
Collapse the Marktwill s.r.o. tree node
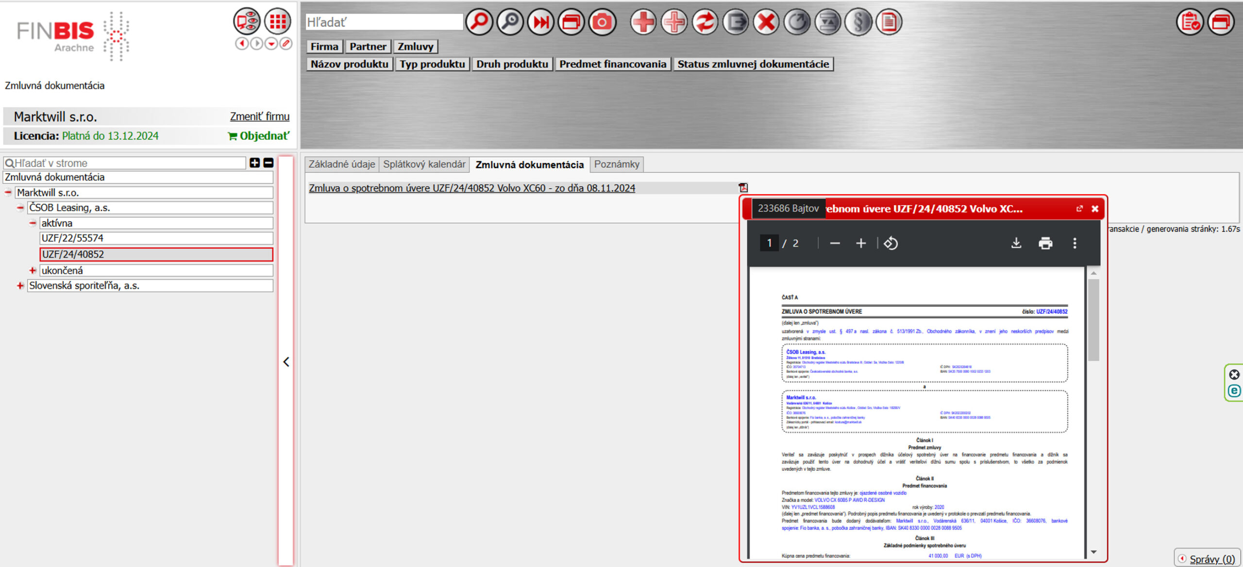(x=8, y=193)
